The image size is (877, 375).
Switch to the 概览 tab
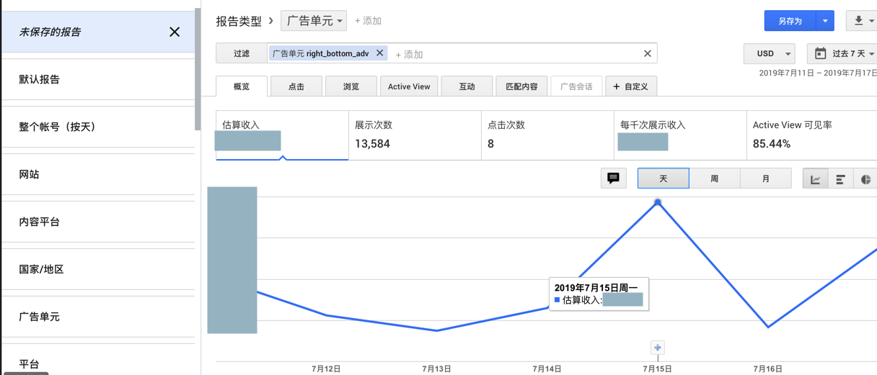click(x=242, y=86)
